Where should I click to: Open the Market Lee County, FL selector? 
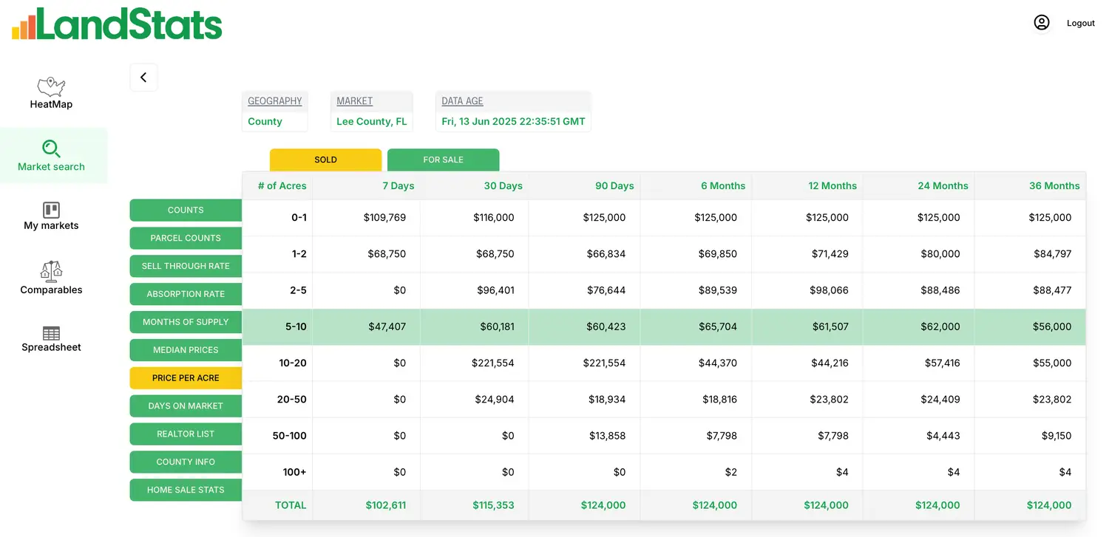coord(371,121)
